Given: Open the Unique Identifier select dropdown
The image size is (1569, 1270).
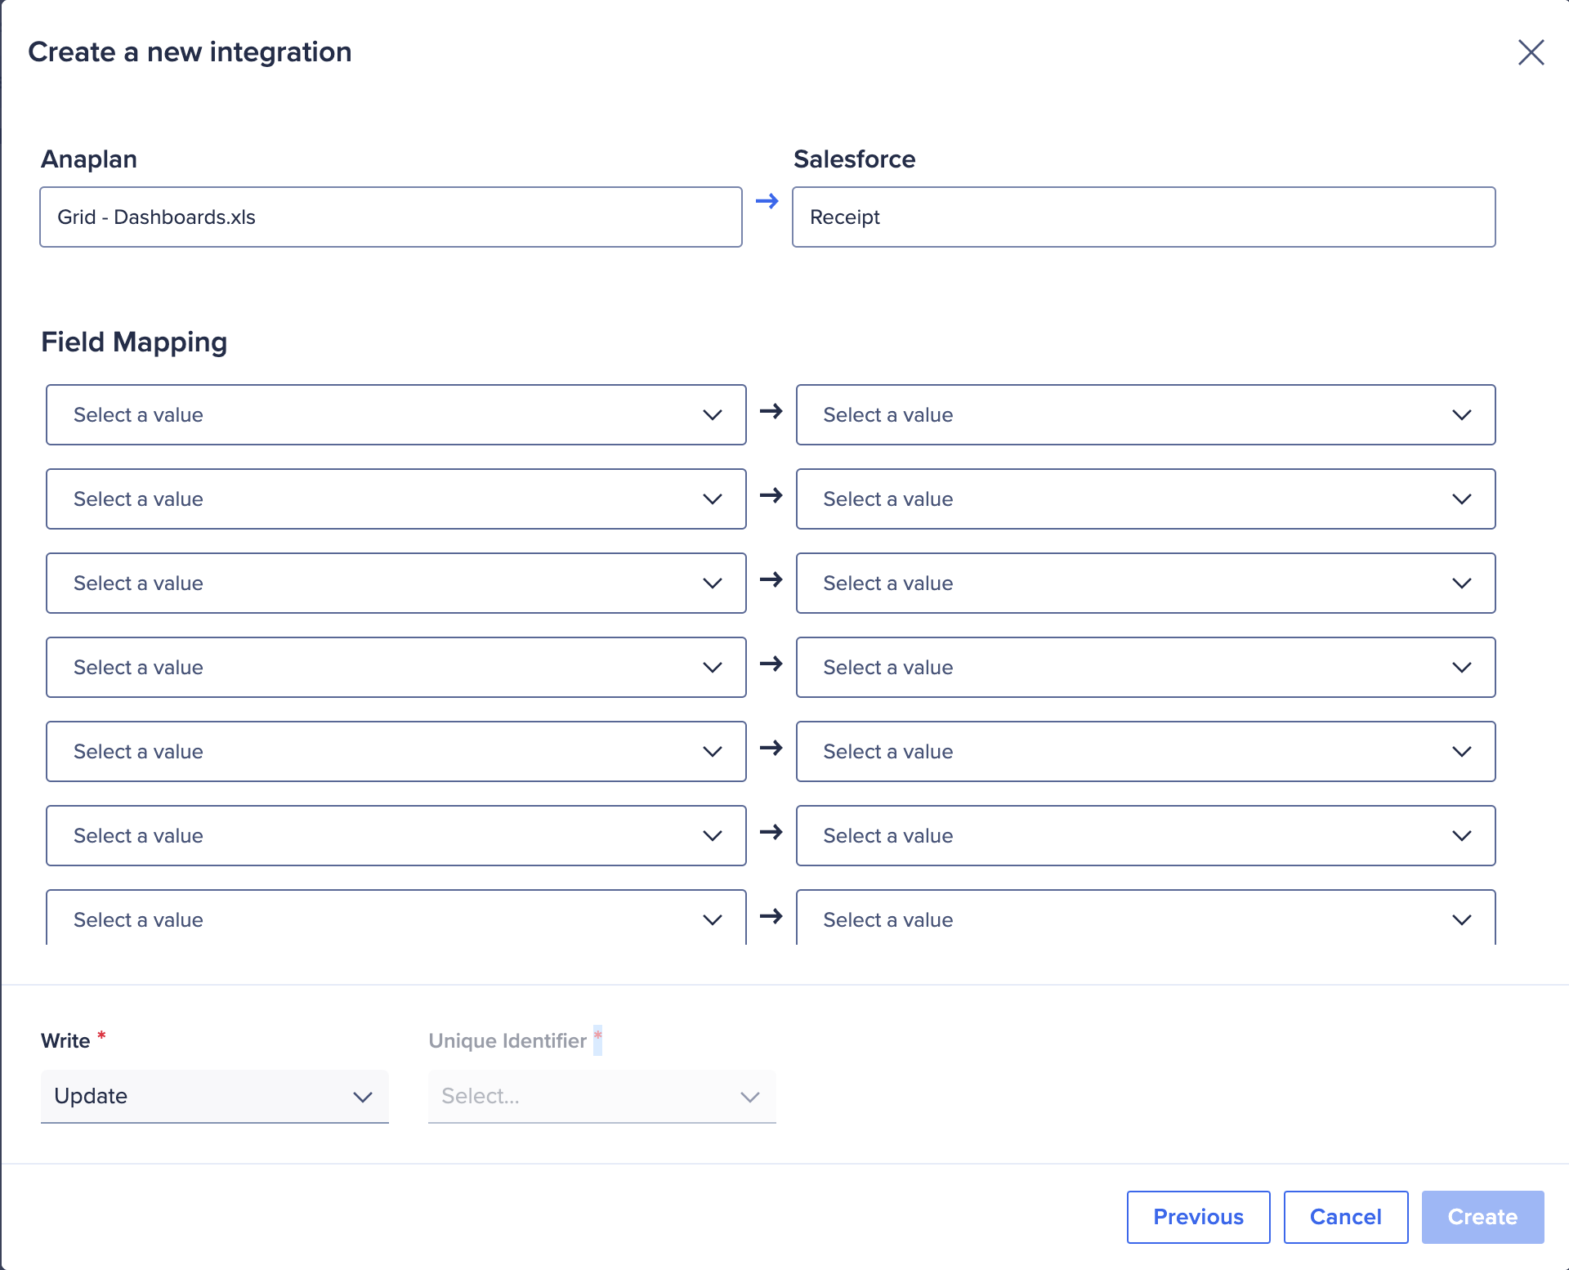Looking at the screenshot, I should tap(601, 1097).
